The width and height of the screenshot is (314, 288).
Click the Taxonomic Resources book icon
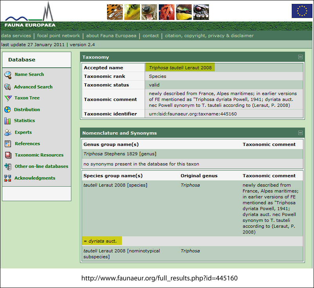(7, 155)
